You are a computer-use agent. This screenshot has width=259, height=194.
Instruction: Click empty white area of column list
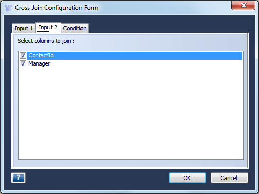[131, 114]
